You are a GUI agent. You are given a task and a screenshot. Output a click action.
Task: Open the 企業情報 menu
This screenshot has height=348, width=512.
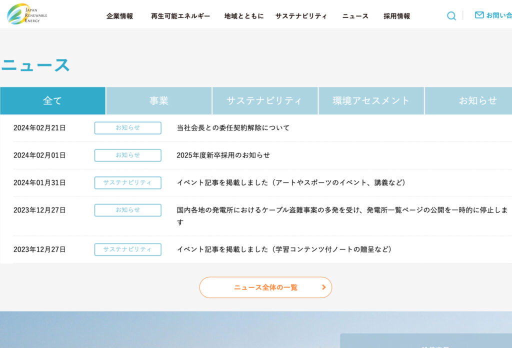click(x=119, y=15)
